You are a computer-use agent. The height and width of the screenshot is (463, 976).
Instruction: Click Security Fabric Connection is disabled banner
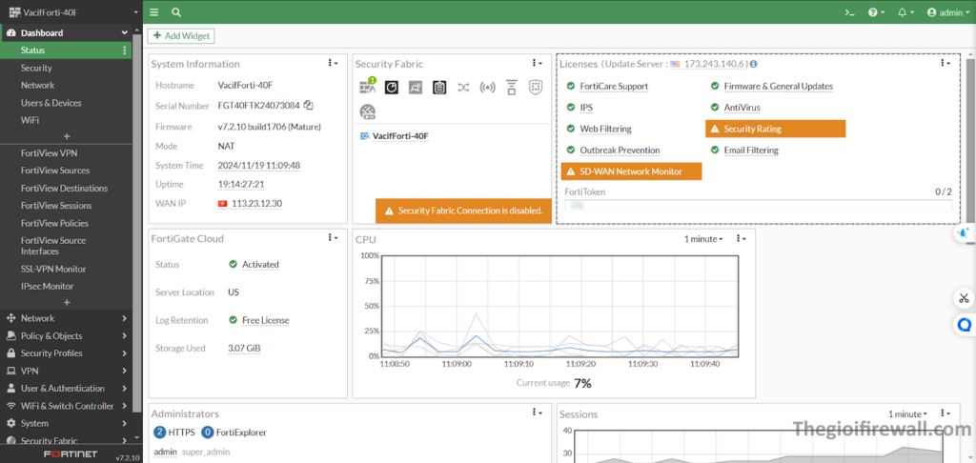click(x=464, y=211)
